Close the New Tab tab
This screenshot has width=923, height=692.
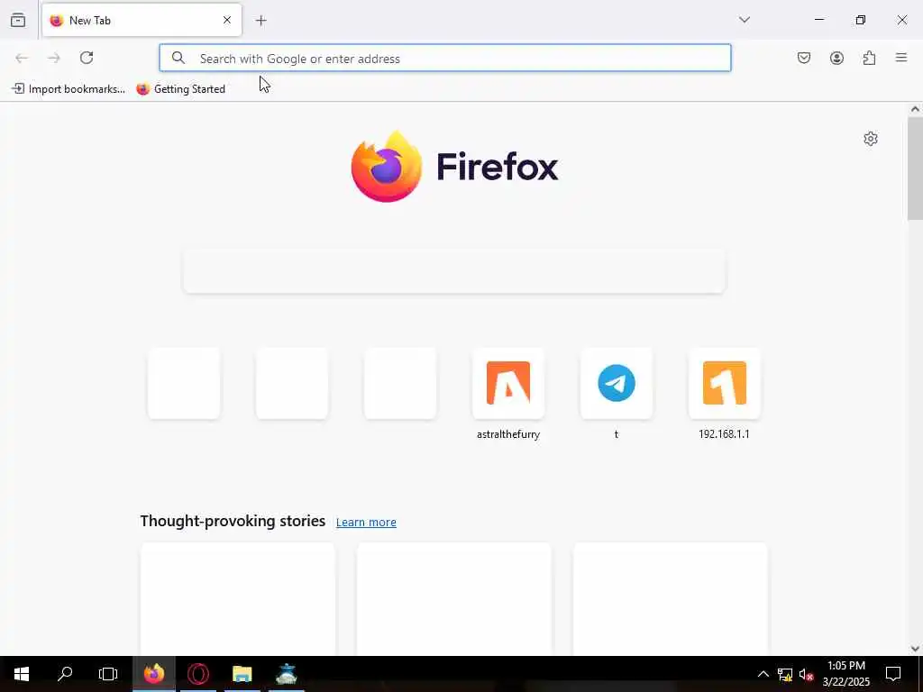[x=226, y=20]
